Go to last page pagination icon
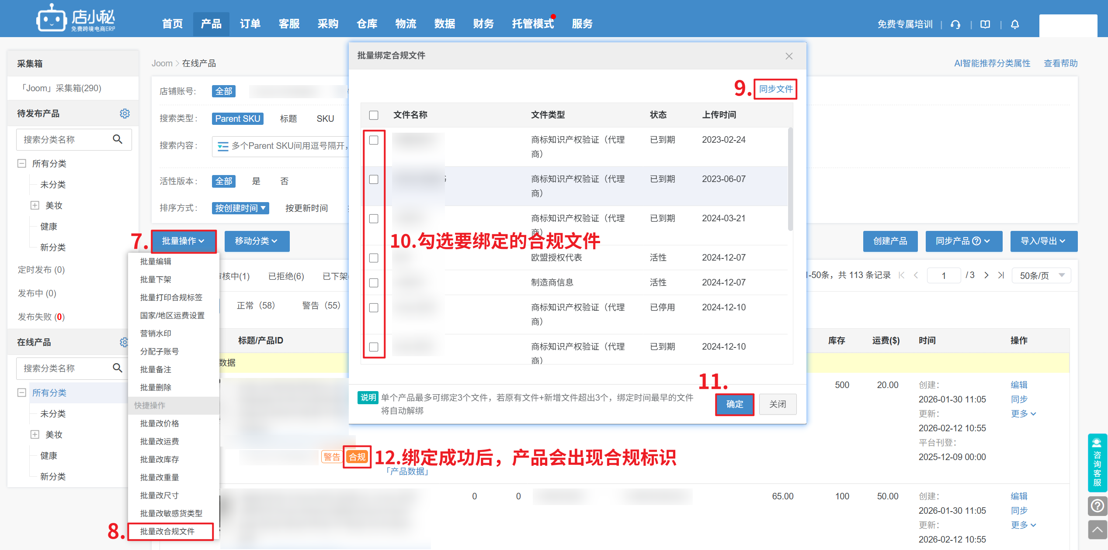 click(x=1001, y=275)
